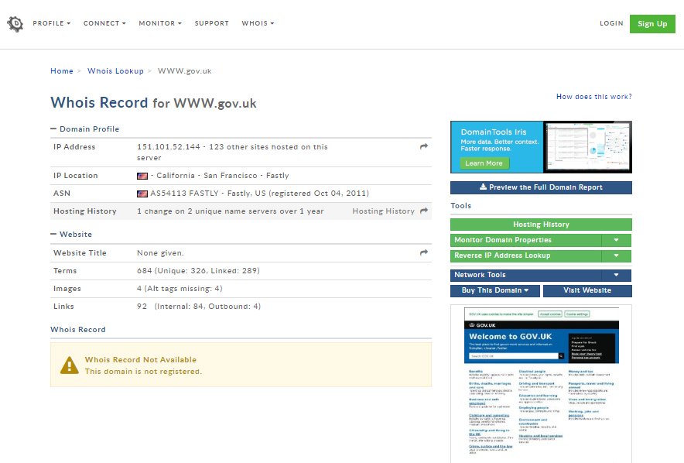The height and width of the screenshot is (463, 684).
Task: Click the yellow warning triangle icon
Action: [70, 365]
